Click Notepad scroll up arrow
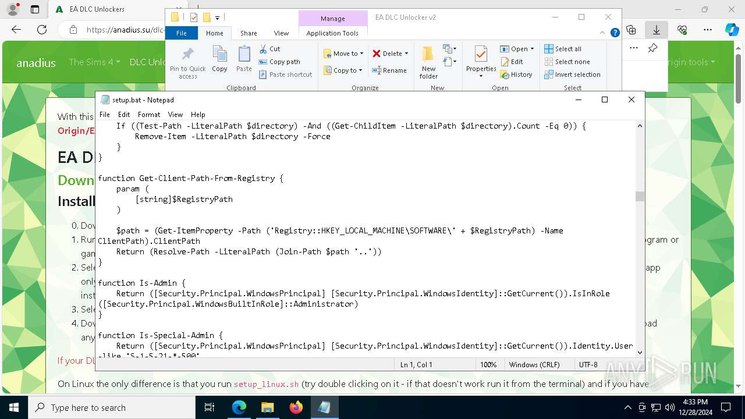 tap(640, 126)
